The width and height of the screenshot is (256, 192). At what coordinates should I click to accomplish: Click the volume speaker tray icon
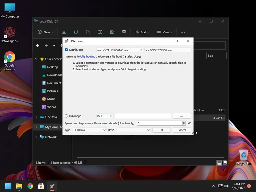[x=226, y=186]
